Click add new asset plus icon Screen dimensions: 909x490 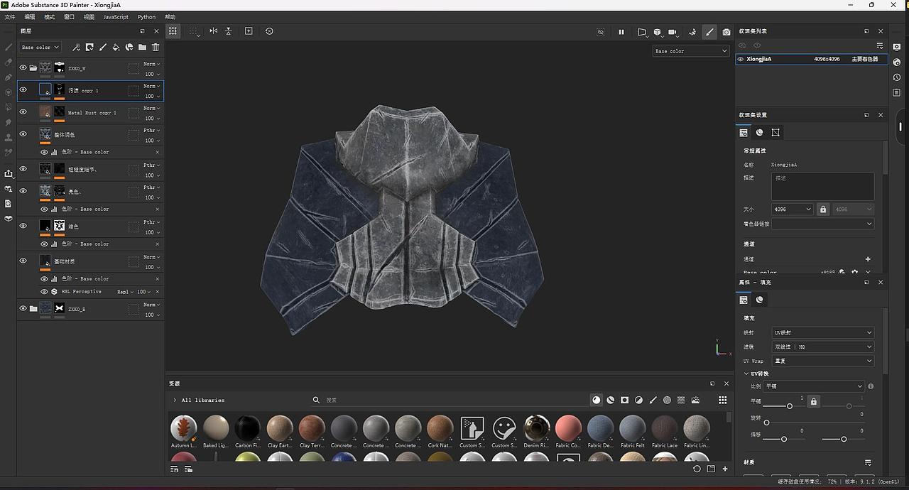[x=725, y=469]
